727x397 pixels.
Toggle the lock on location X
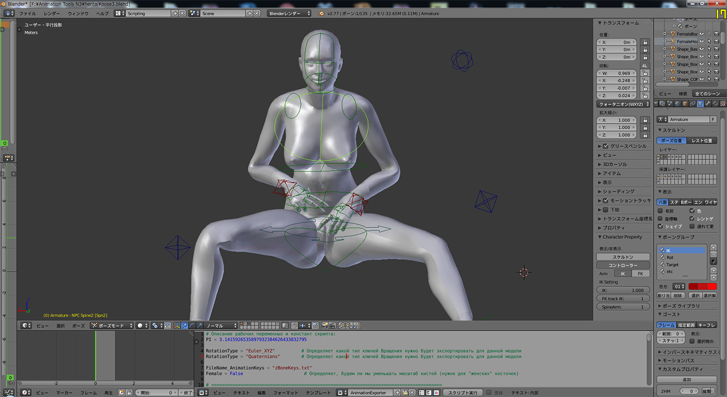645,42
